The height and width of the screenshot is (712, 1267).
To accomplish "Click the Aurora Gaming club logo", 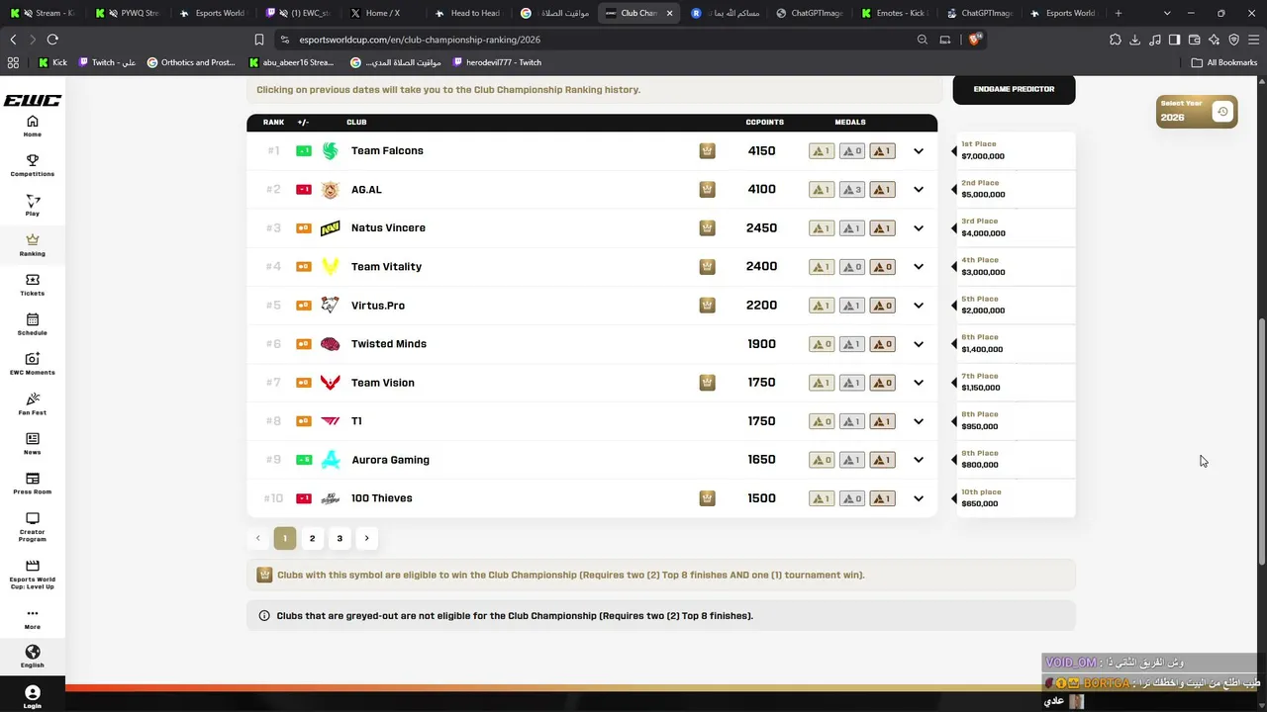I will 331,460.
